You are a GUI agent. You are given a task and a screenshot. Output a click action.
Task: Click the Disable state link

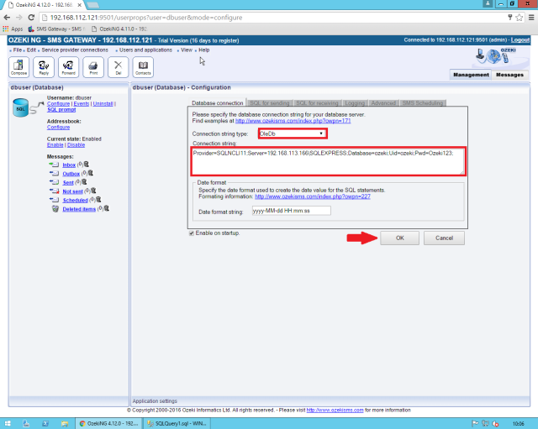pyautogui.click(x=76, y=145)
